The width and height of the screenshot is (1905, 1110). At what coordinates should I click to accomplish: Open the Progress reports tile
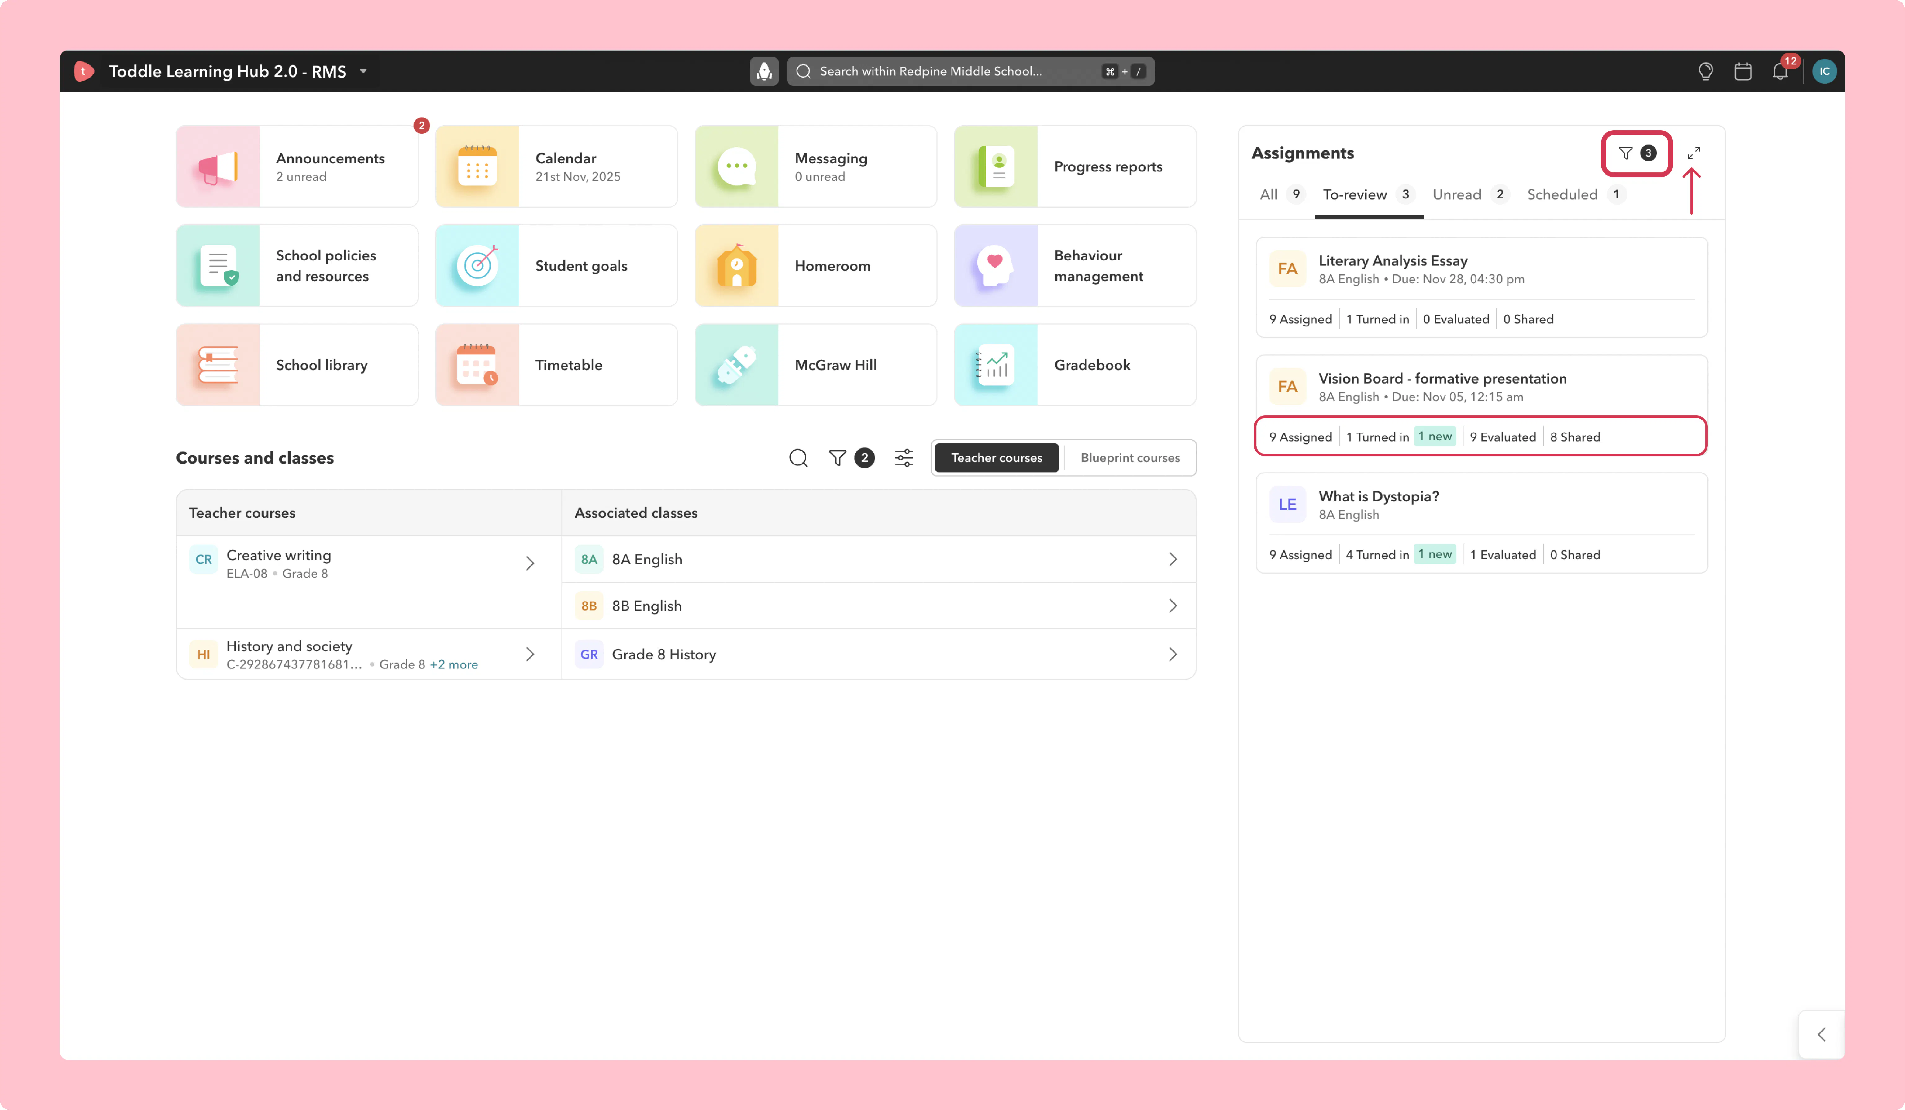[1075, 166]
